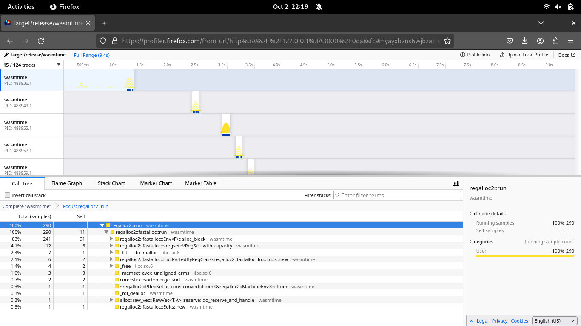Click the muted volume icon

pyautogui.click(x=558, y=7)
